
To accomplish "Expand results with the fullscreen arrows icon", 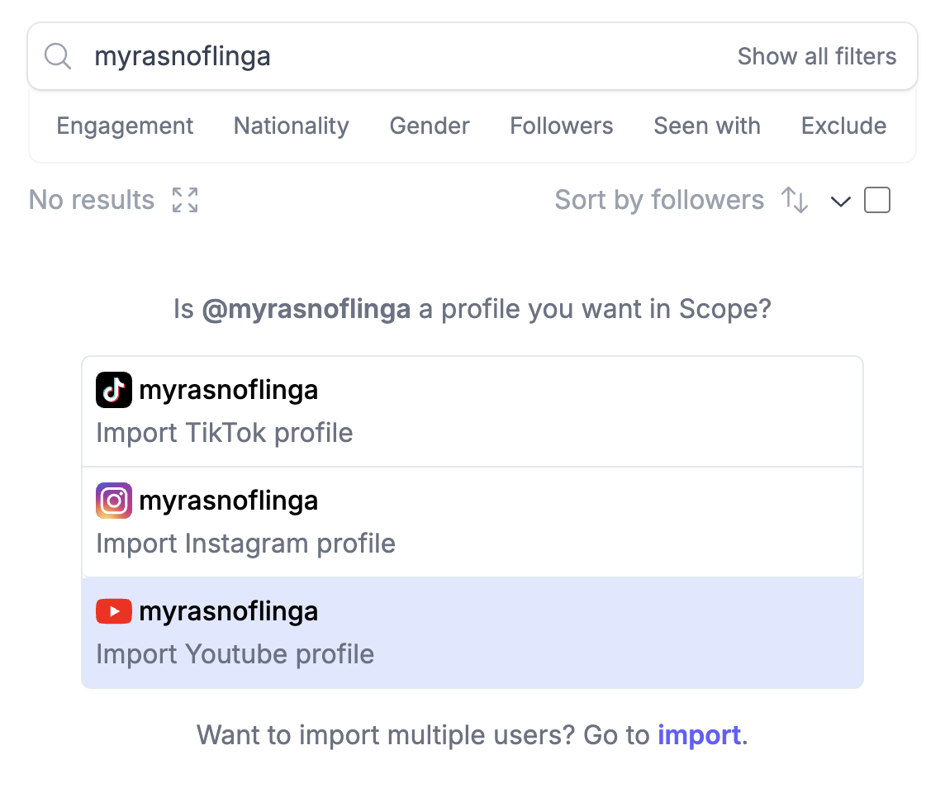I will point(185,200).
